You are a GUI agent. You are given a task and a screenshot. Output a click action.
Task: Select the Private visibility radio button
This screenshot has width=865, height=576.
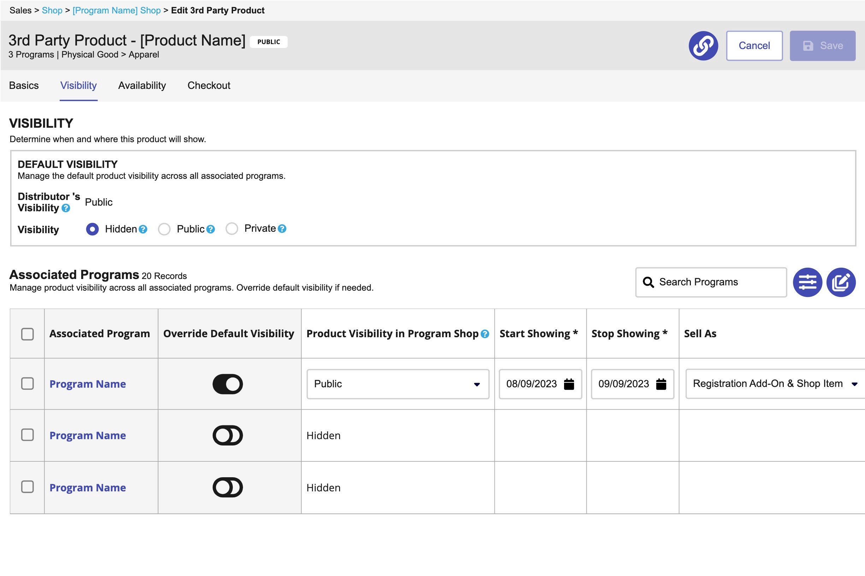tap(232, 229)
